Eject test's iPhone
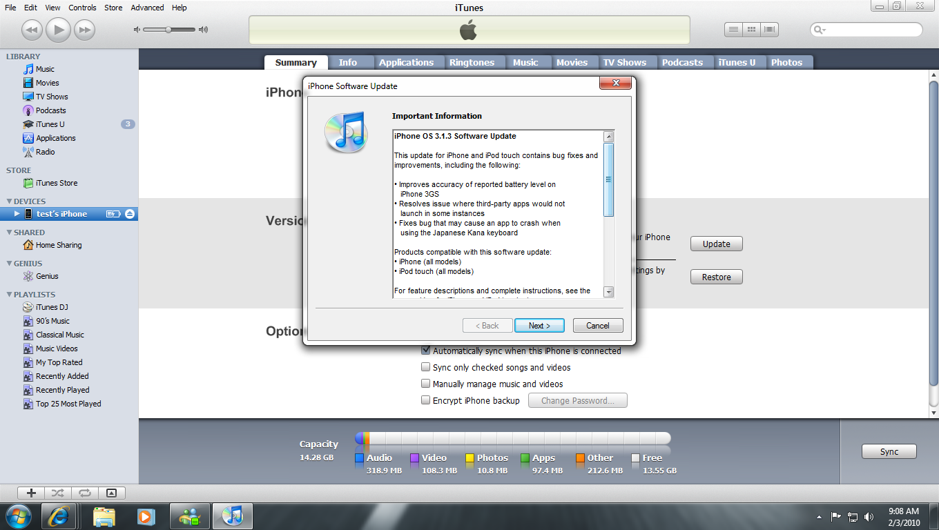The height and width of the screenshot is (530, 939). click(130, 214)
